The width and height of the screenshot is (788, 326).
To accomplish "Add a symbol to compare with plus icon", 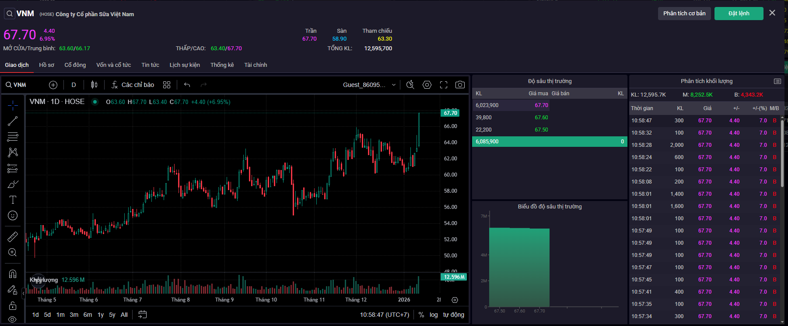I will (53, 85).
